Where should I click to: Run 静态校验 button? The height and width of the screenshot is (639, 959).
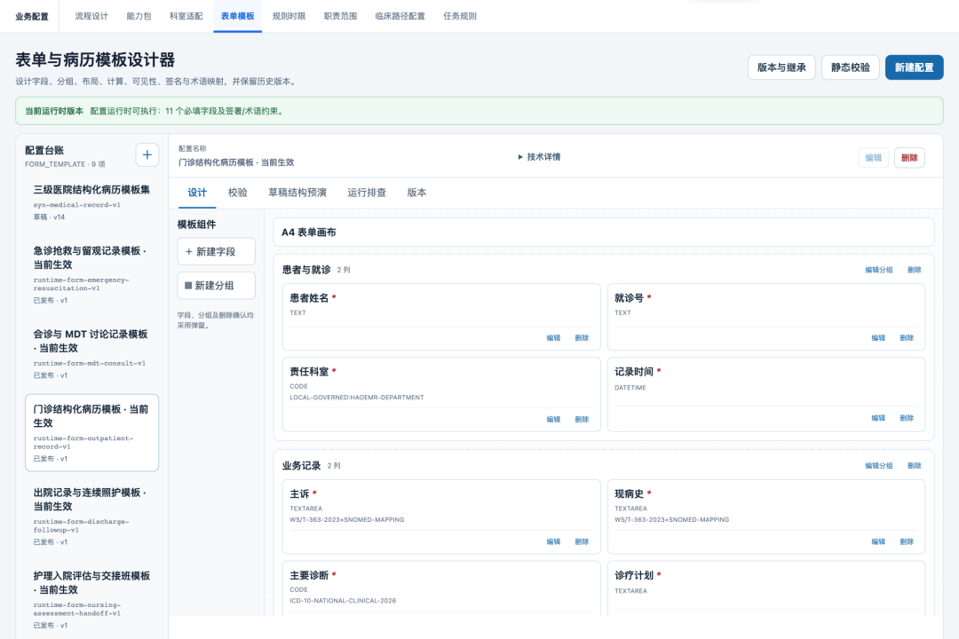pos(850,67)
